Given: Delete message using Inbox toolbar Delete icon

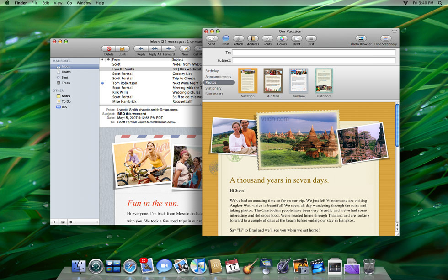Looking at the screenshot, I should coord(109,49).
